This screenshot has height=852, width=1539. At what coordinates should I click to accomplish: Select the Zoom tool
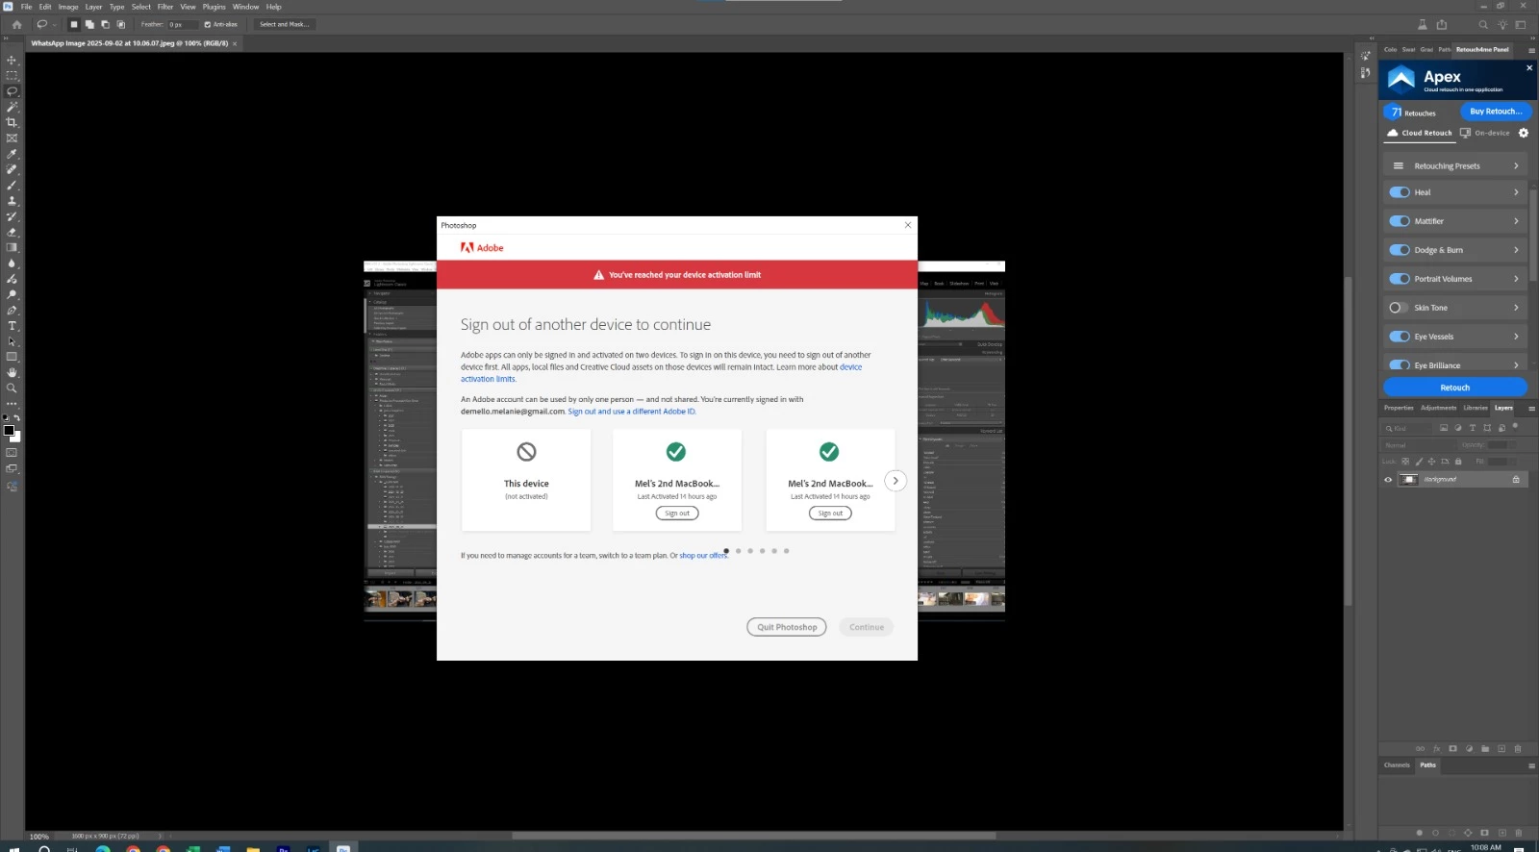click(12, 388)
